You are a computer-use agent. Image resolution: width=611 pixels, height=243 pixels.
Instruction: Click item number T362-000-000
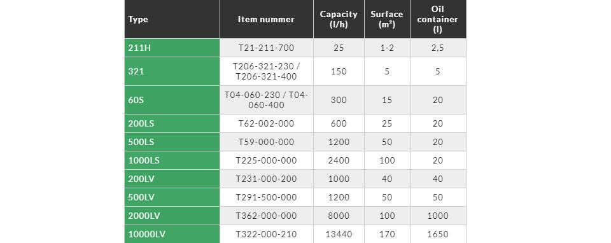click(267, 216)
